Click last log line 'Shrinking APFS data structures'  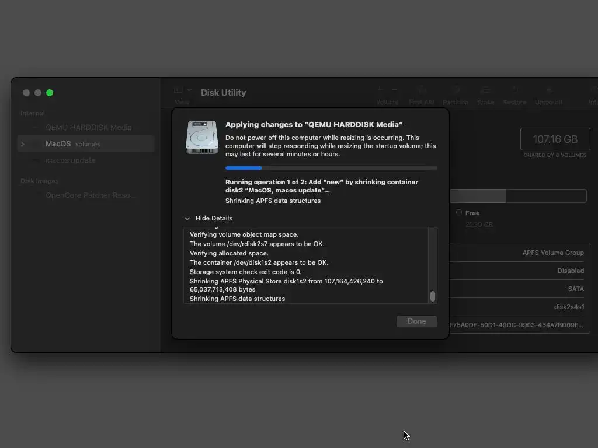237,299
